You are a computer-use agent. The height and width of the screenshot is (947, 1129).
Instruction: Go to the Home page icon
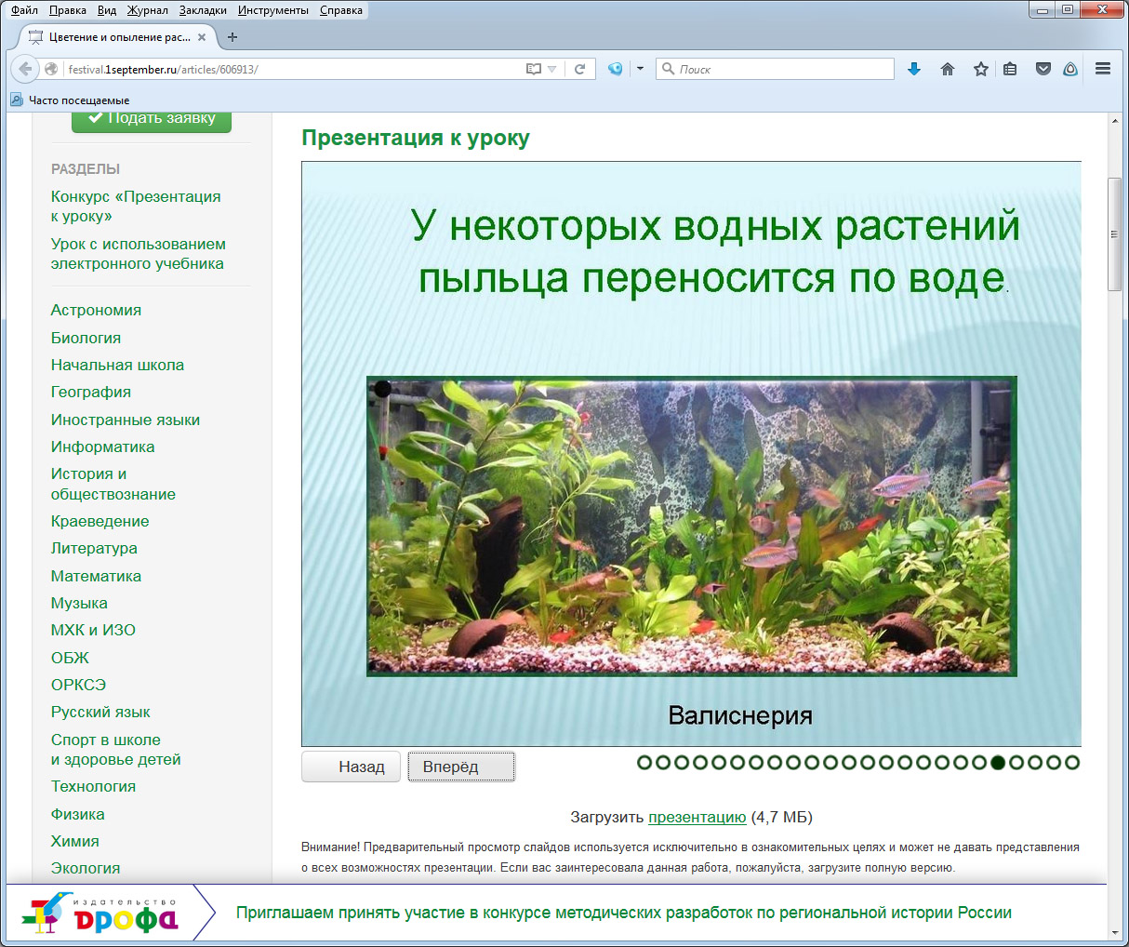tap(948, 69)
